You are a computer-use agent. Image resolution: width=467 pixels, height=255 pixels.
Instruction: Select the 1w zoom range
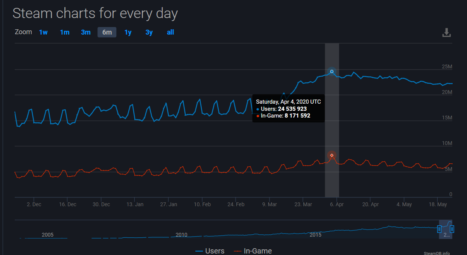point(43,32)
